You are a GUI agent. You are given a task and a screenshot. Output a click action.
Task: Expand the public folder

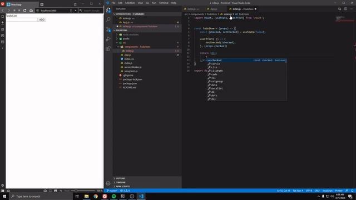pos(126,38)
